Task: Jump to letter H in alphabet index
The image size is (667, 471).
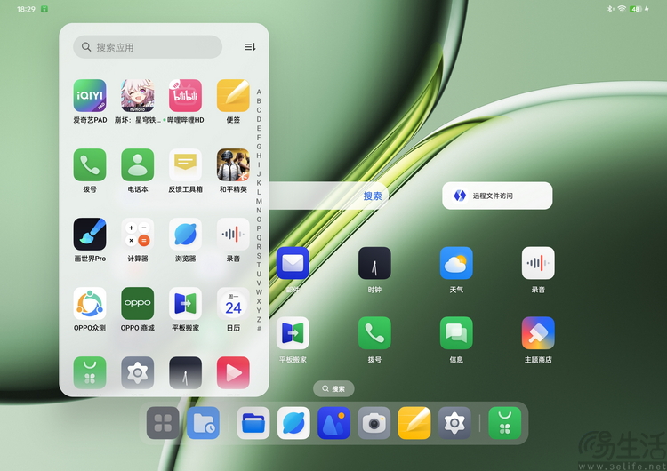Action: 259,156
